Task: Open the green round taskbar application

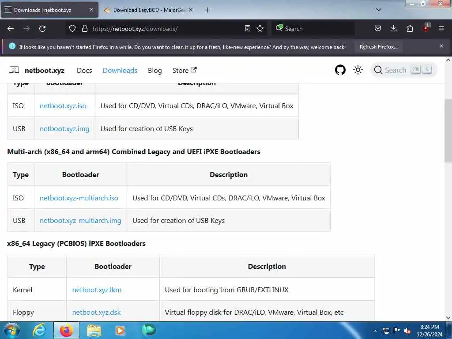Action: (x=148, y=330)
